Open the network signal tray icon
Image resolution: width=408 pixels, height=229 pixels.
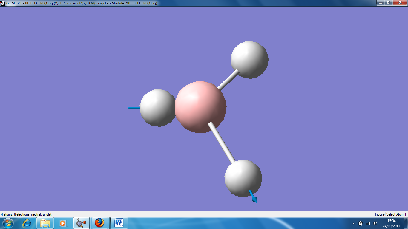click(368, 223)
